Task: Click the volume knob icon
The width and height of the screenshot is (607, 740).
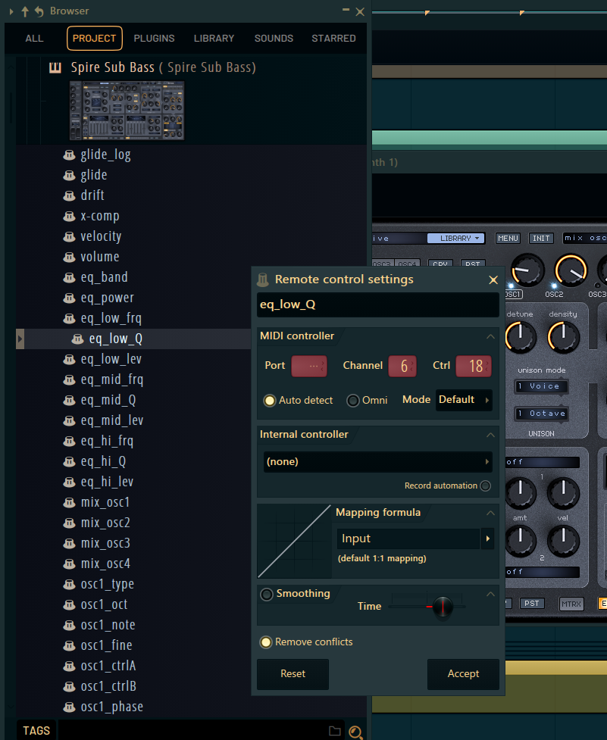Action: 70,257
